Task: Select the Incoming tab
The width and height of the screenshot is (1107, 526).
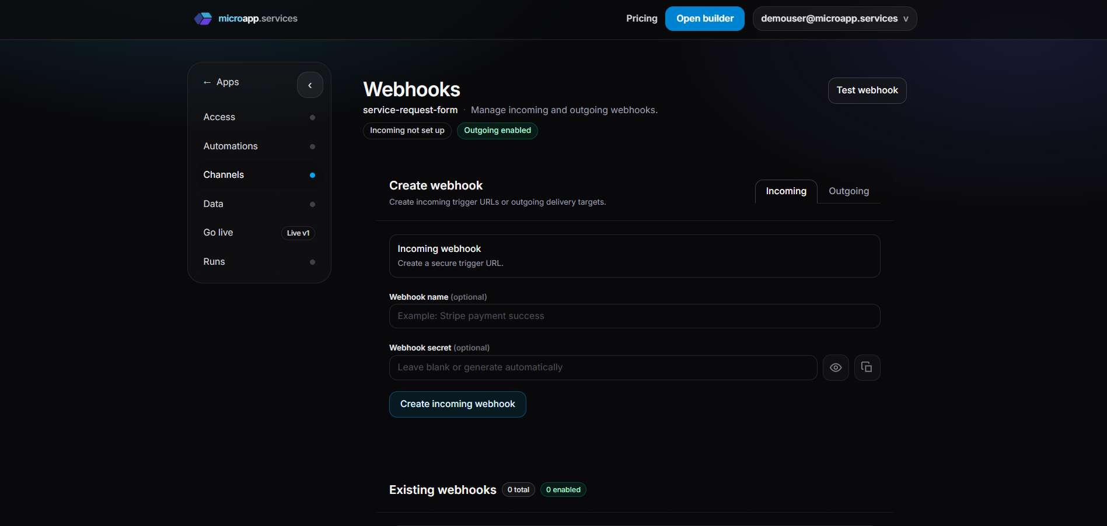Action: (785, 191)
